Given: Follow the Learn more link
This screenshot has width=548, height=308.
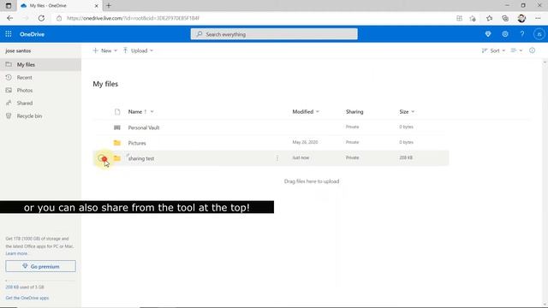Looking at the screenshot, I should (16, 253).
